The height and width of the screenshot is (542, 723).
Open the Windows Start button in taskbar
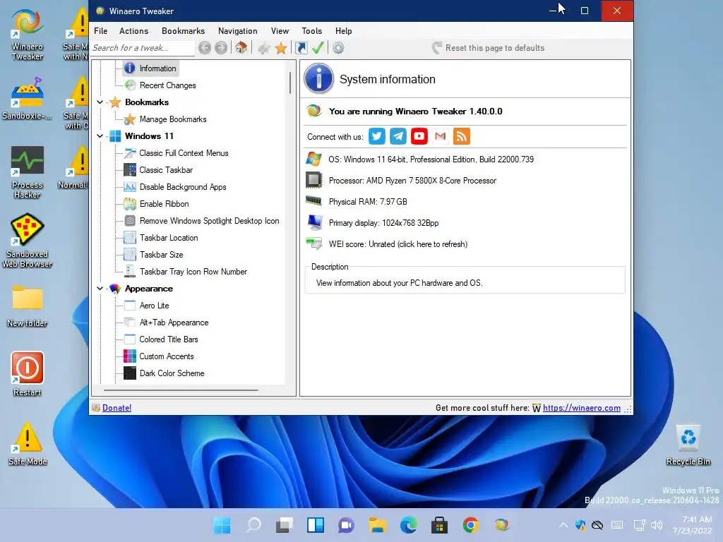(222, 525)
